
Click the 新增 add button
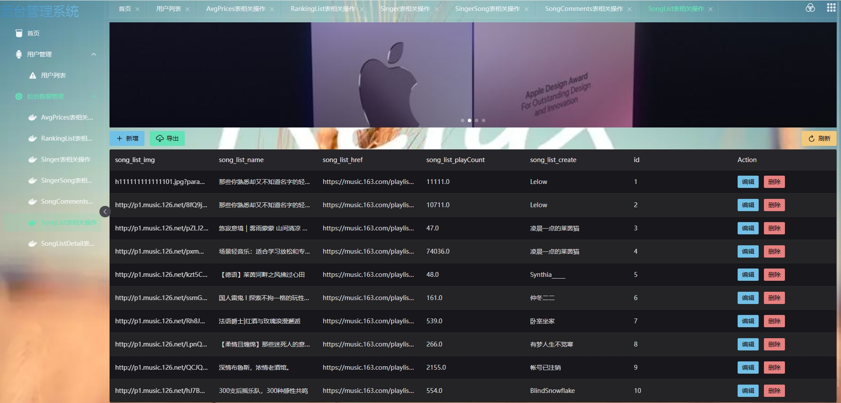[x=127, y=138]
